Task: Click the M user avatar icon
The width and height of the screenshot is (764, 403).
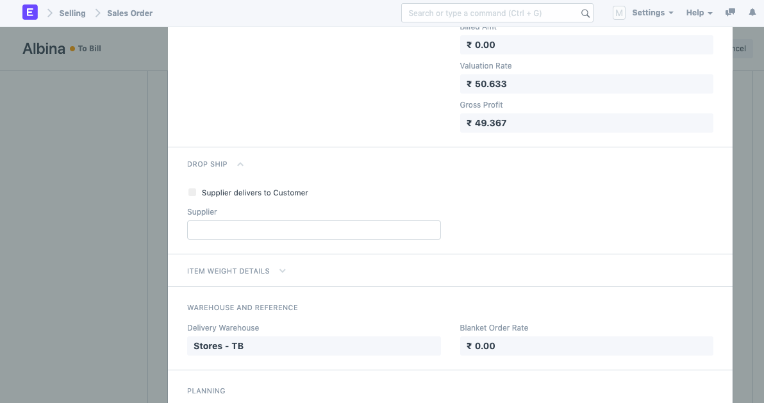Action: point(619,13)
